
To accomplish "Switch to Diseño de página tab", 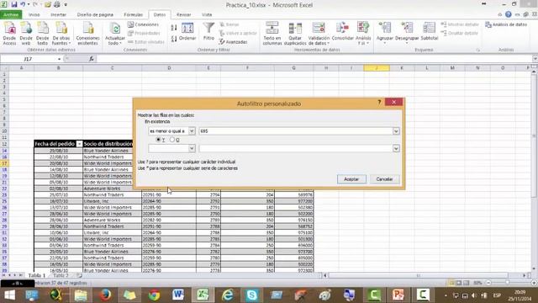I will point(95,15).
